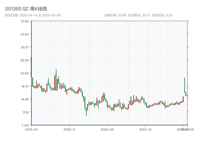Click the 2023-04 x-axis date label
This screenshot has width=208, height=156.
tap(31, 129)
